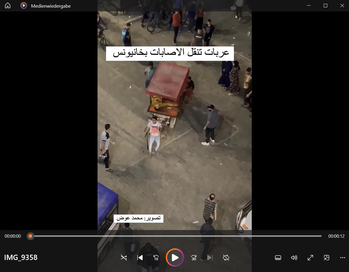Click the Medienwiedergabe window title
349x272 pixels.
tap(51, 6)
